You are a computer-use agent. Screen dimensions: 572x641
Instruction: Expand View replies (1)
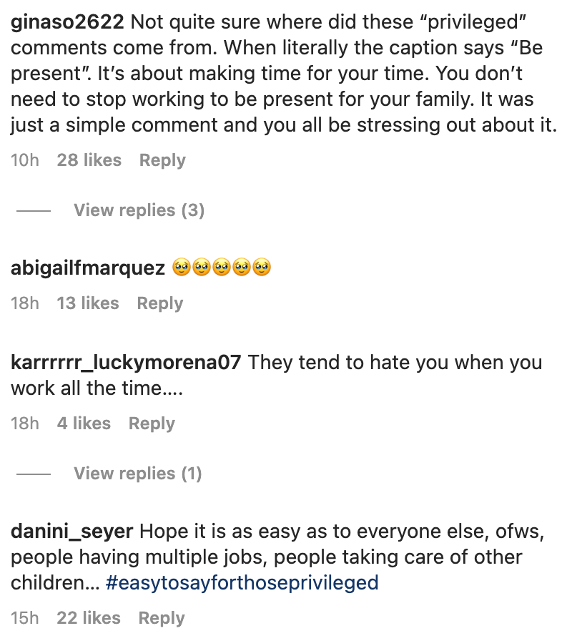137,474
